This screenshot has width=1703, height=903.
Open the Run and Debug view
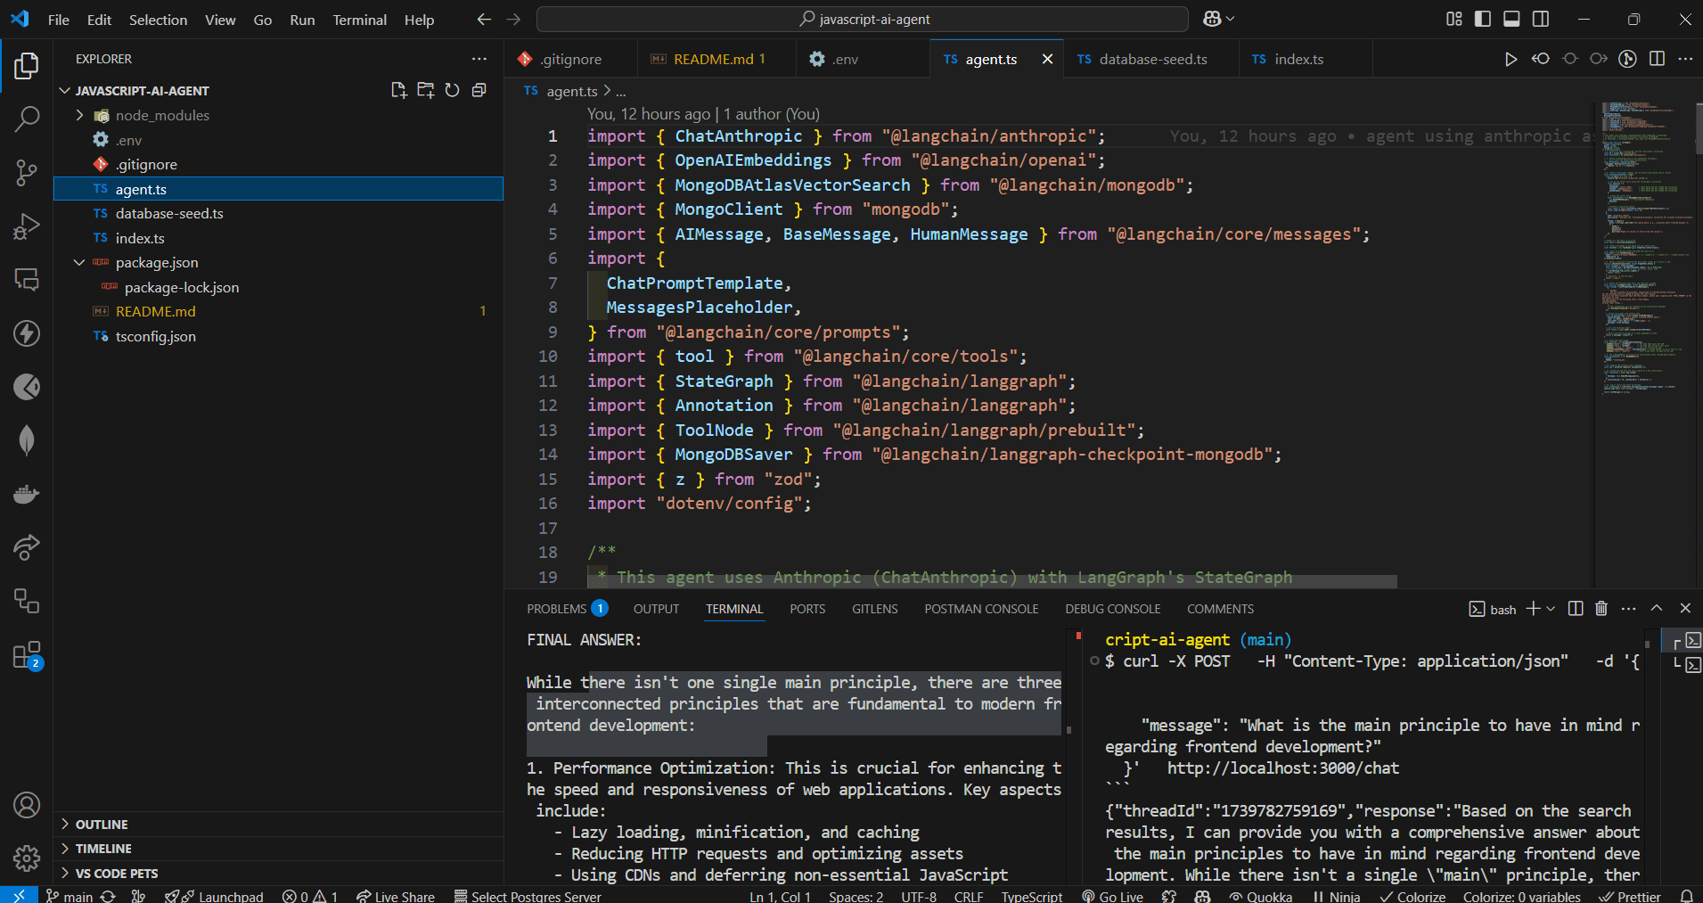26,226
